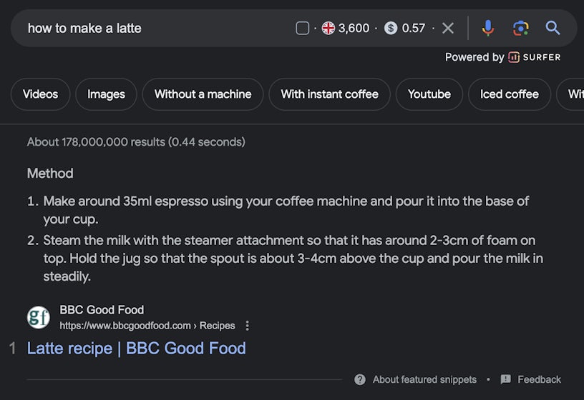This screenshot has width=584, height=400.
Task: Click the blue magnifier search icon
Action: coord(553,28)
